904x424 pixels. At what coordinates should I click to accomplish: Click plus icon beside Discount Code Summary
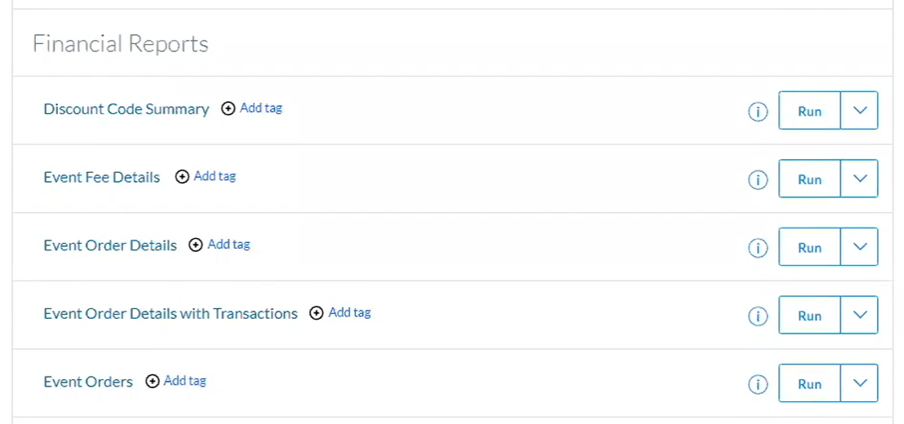pos(228,108)
